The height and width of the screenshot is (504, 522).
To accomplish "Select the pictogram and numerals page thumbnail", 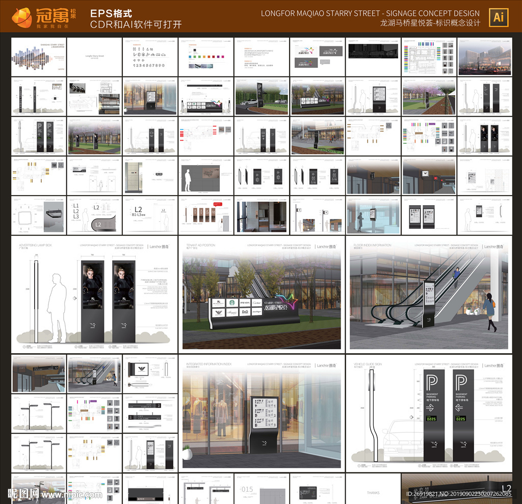I will pos(150,57).
